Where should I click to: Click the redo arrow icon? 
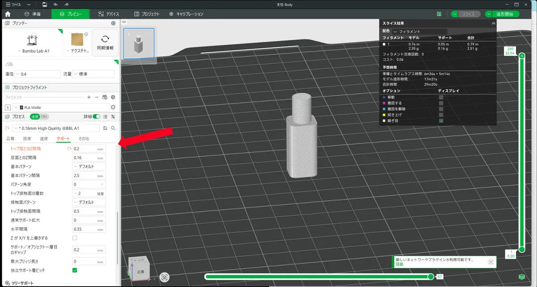click(67, 4)
